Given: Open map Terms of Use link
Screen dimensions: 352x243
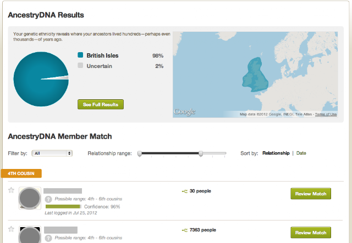Looking at the screenshot, I should pos(326,115).
